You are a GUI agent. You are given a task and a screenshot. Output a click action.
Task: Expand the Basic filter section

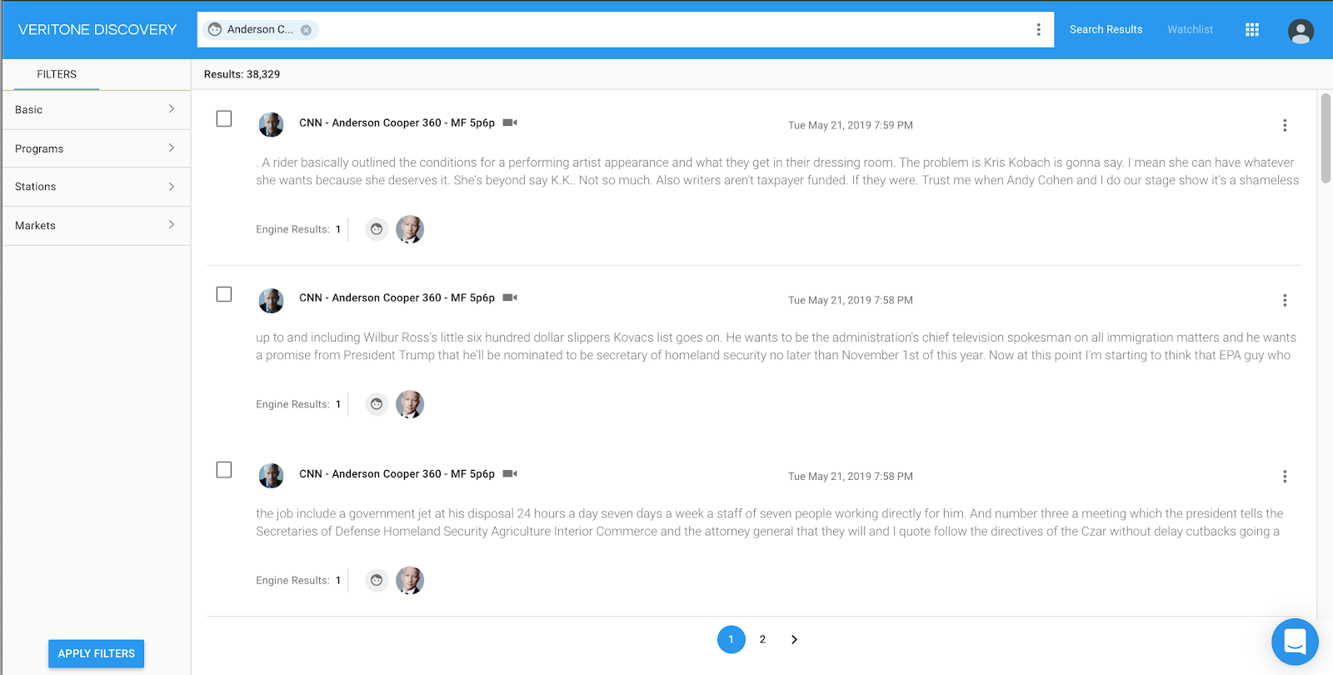pos(96,110)
